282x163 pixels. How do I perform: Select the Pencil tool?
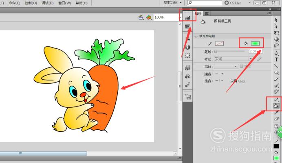click(276, 79)
